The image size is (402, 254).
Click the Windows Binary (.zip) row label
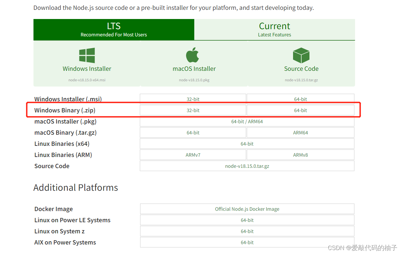[x=65, y=110]
